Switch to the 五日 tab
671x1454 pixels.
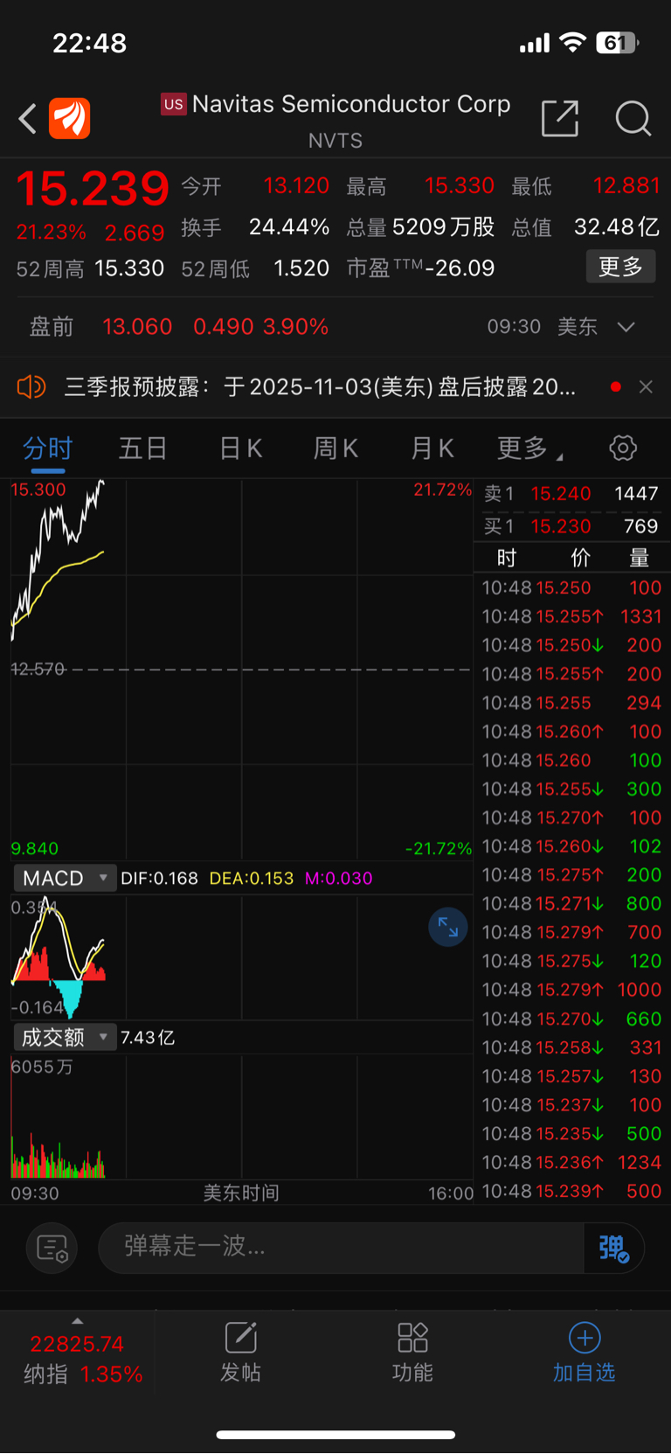(143, 448)
